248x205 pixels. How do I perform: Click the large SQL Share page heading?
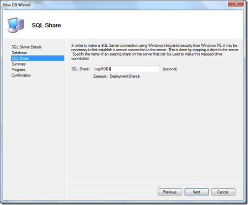tap(46, 25)
